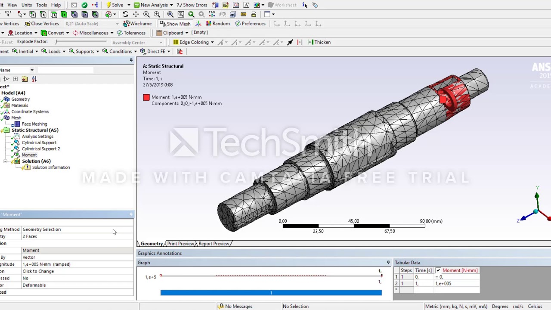Toggle the black arrow edge direction icon

[290, 42]
